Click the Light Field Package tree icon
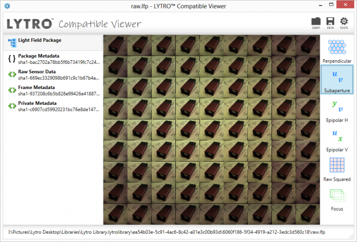Image resolution: width=357 pixels, height=242 pixels. pos(12,43)
